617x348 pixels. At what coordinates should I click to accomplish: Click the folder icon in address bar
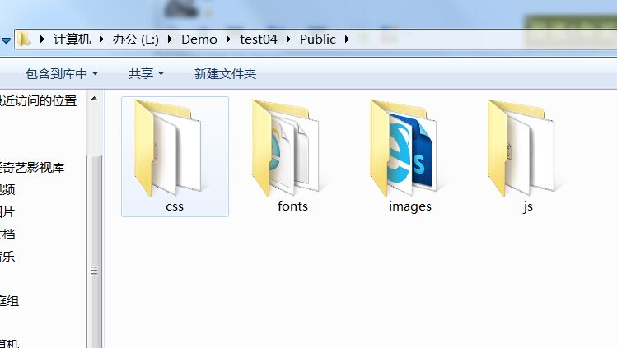click(25, 39)
